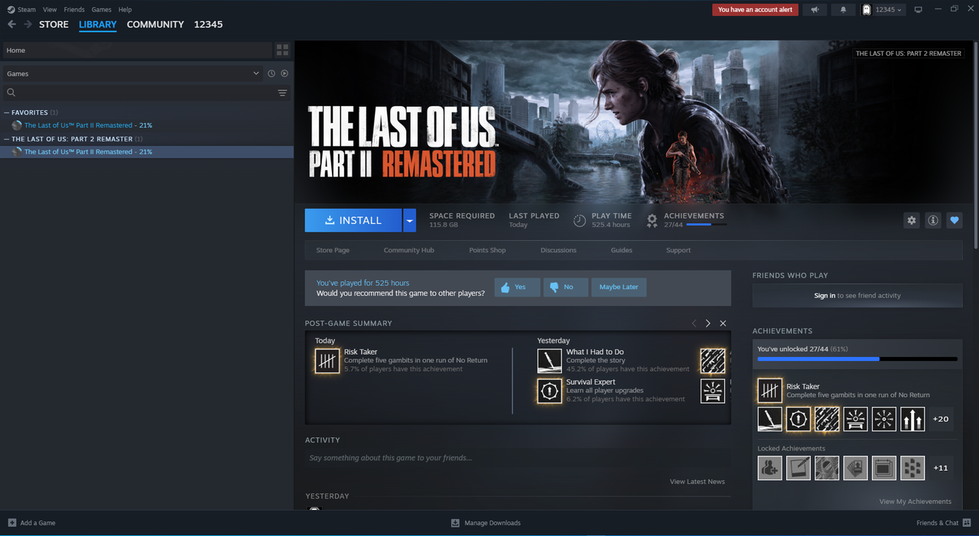Open the View menu
Screen dimensions: 979x536
(x=50, y=10)
